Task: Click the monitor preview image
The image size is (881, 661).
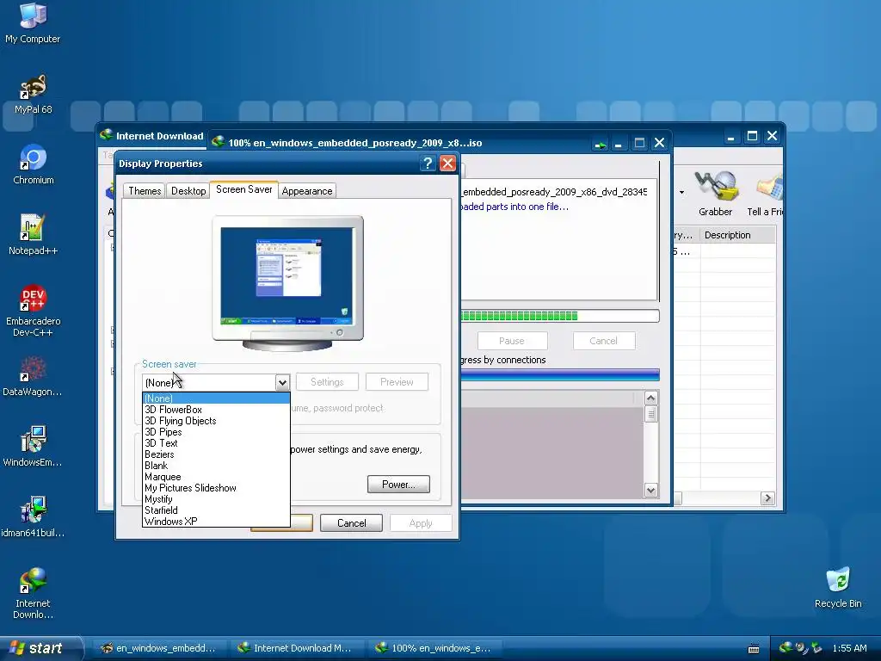Action: point(287,282)
